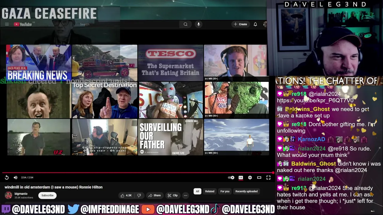The width and height of the screenshot is (383, 215).
Task: Open the snowy landscape mix thumbnail
Action: pos(236,137)
